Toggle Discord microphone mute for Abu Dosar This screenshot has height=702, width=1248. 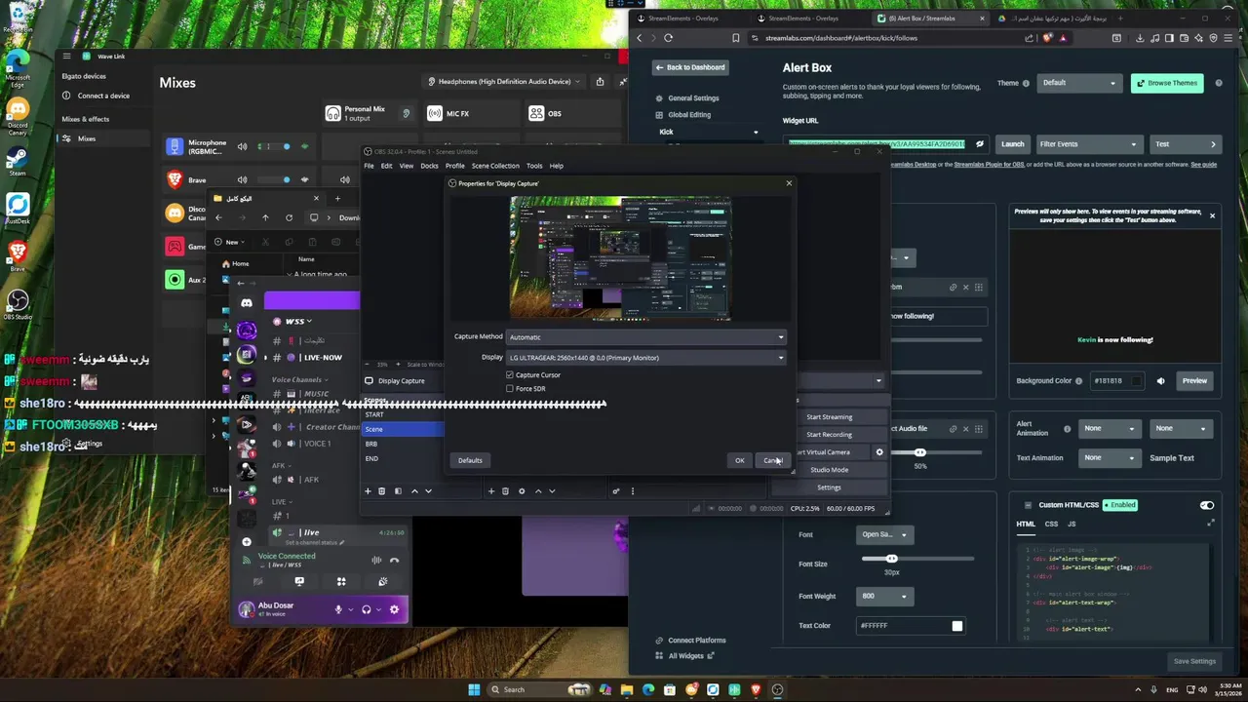tap(338, 610)
